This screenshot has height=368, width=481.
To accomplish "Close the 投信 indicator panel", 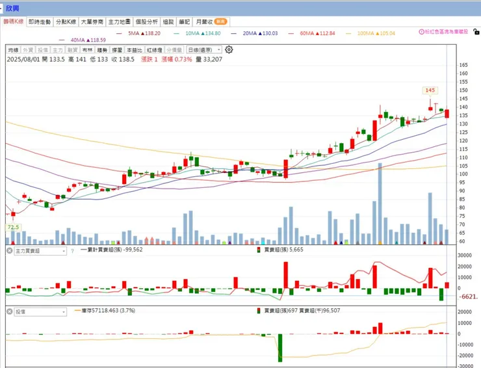I will pyautogui.click(x=10, y=311).
